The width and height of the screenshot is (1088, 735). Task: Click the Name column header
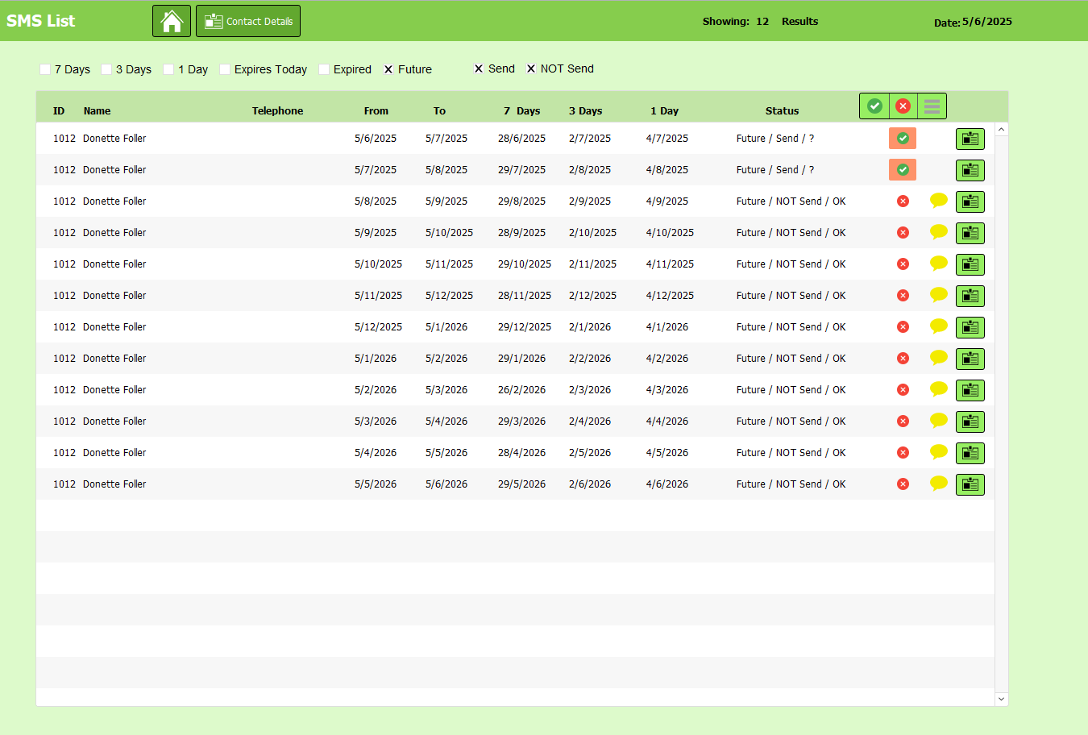tap(97, 111)
